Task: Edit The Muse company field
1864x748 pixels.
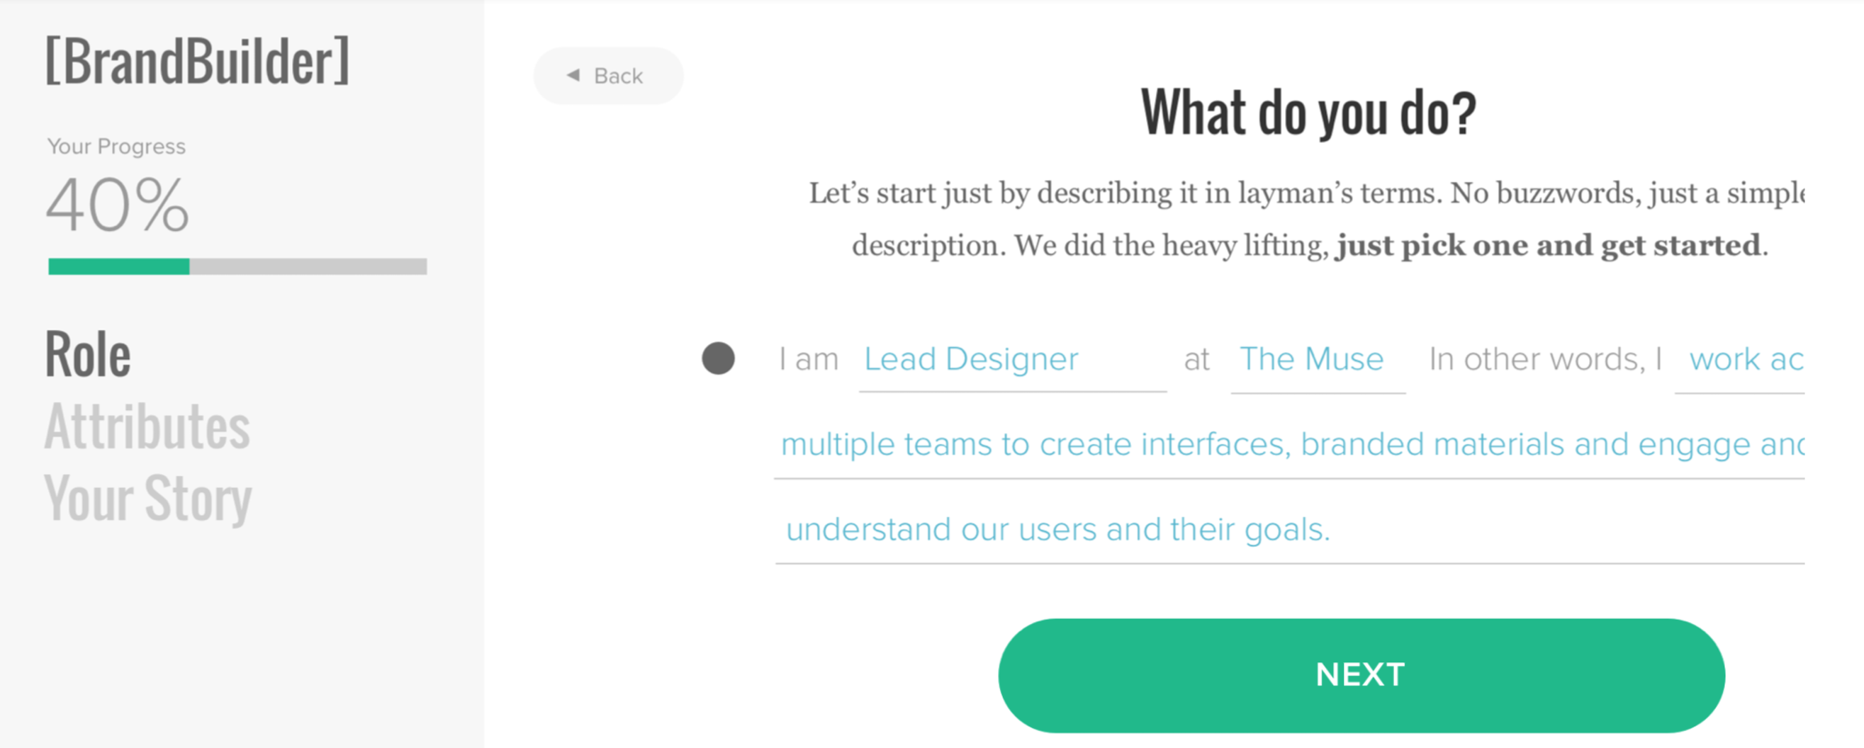Action: [x=1317, y=360]
